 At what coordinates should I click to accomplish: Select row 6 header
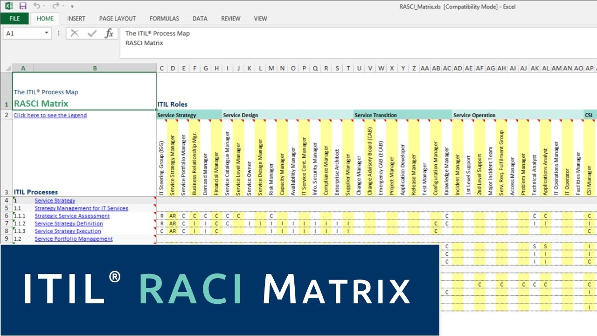point(6,216)
